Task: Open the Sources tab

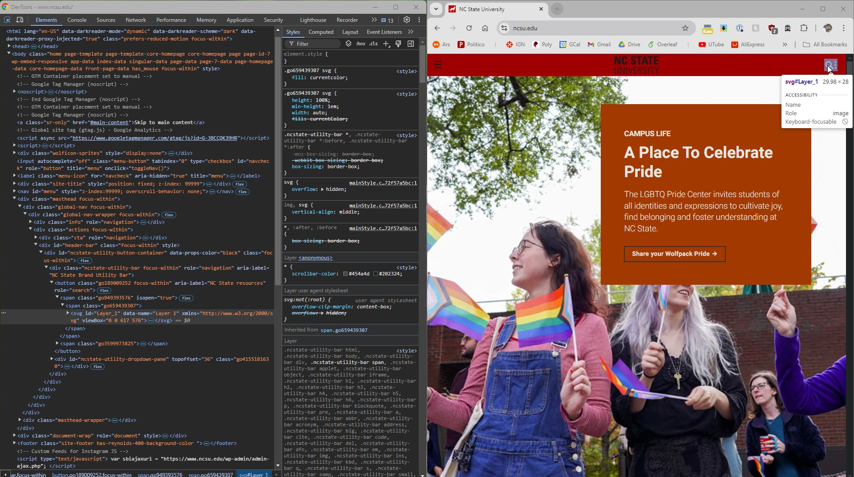Action: [x=106, y=20]
